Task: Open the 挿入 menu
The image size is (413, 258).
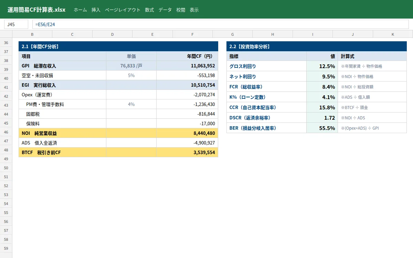Action: pos(96,10)
